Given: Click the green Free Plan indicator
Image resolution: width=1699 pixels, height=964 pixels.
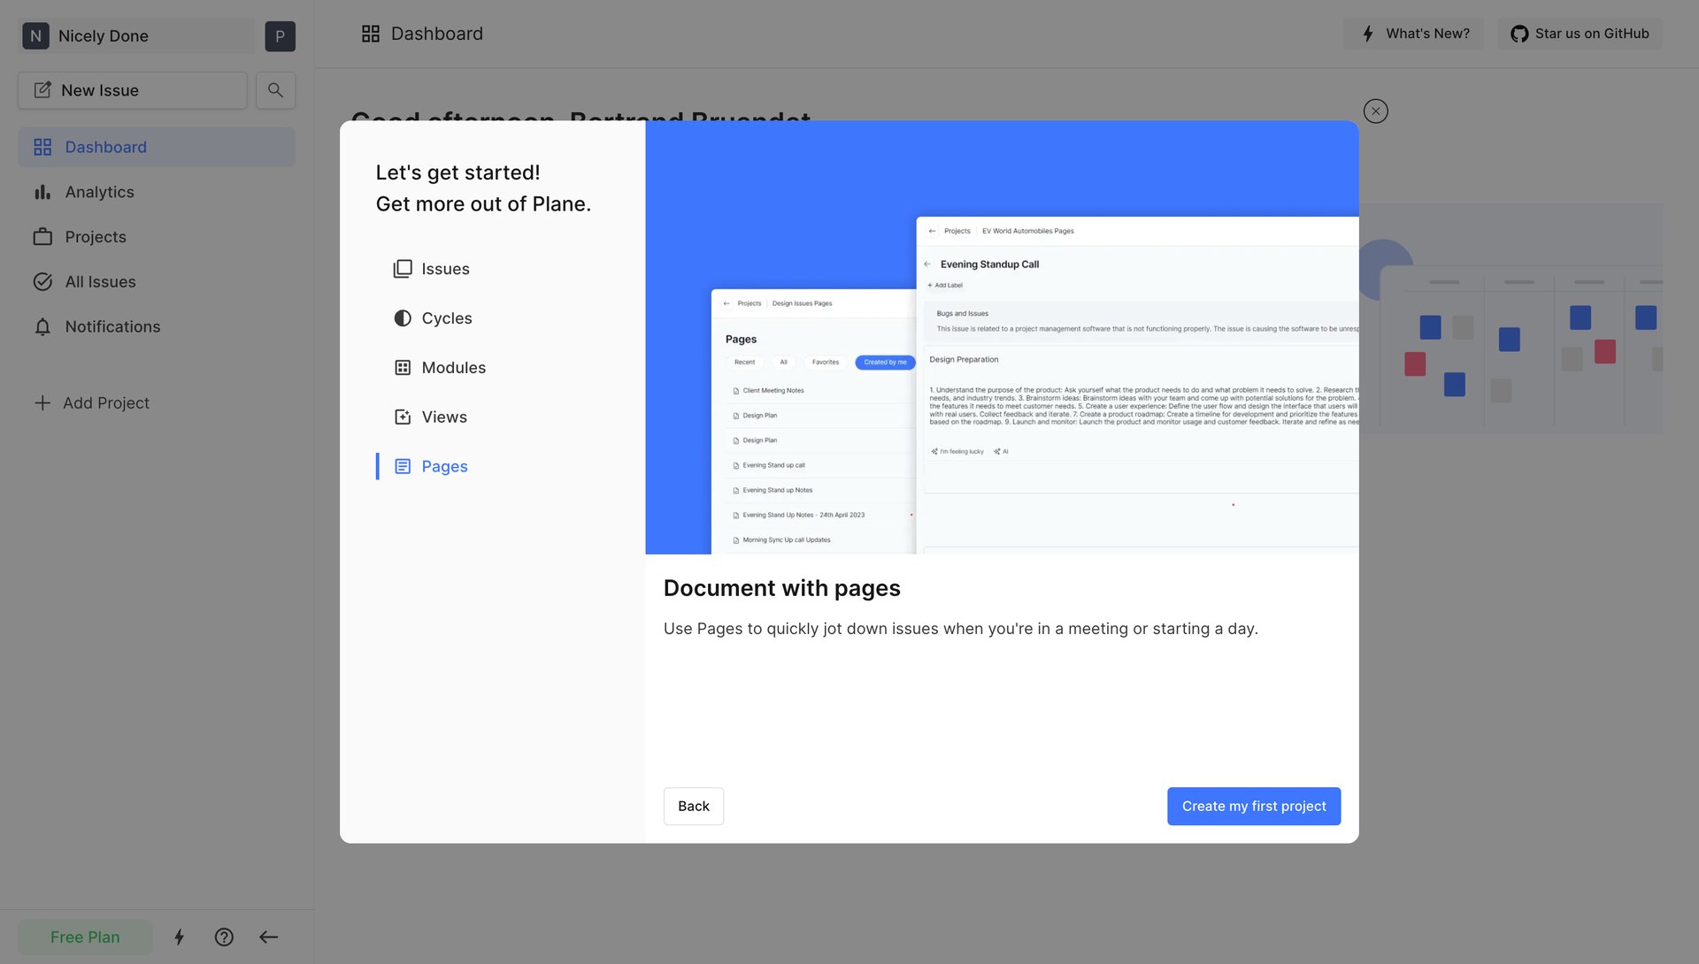Looking at the screenshot, I should (84, 937).
